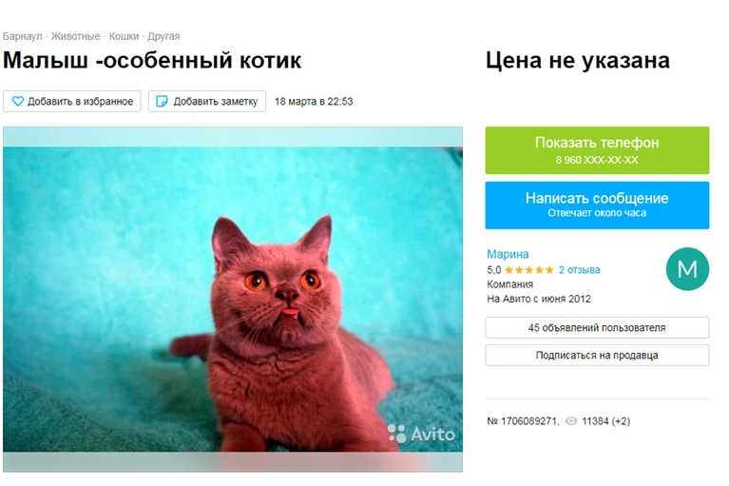Click the five-star seller rating
Viewport: 729px width, 486px height.
[529, 270]
